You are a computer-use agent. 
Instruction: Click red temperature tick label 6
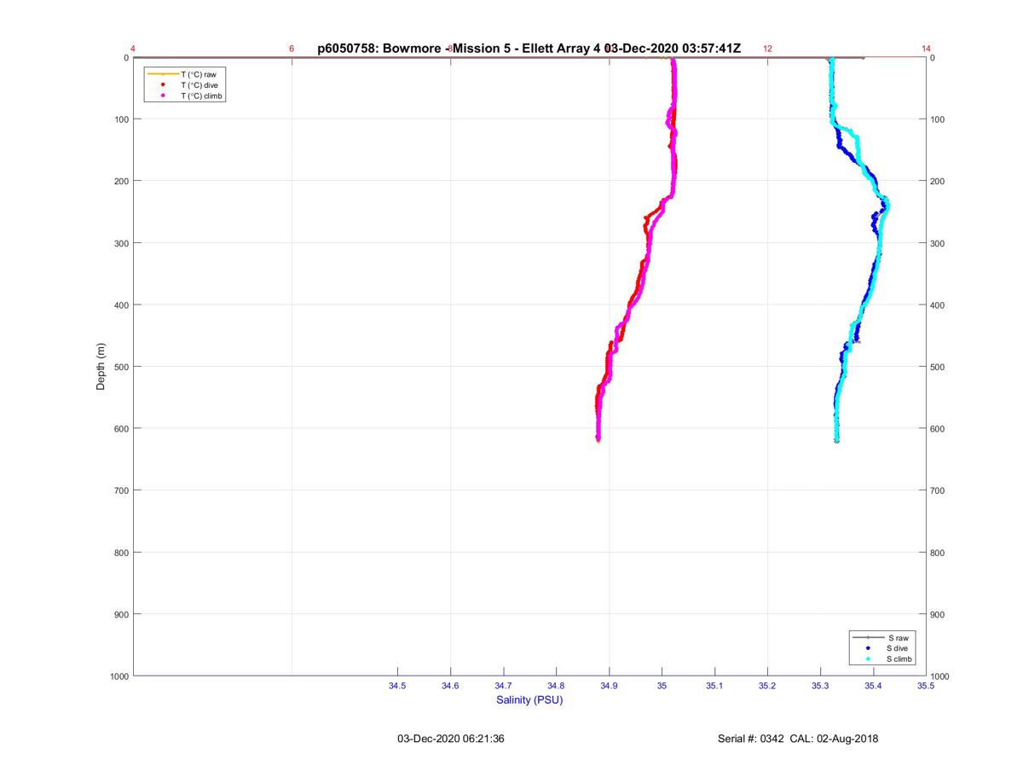[292, 49]
